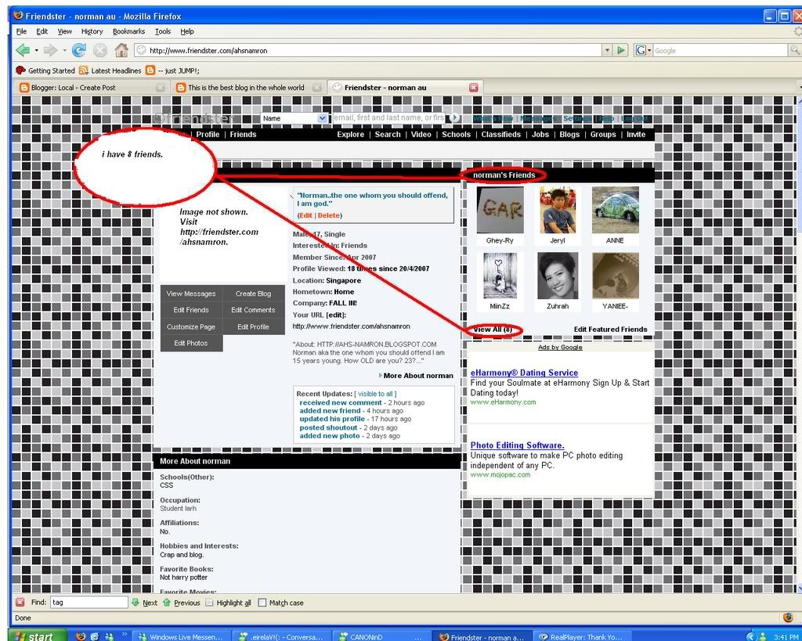Click the Find Previous green arrow button
The width and height of the screenshot is (802, 641).
181,603
